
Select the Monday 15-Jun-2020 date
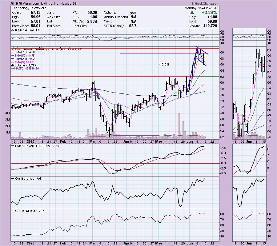point(201,8)
